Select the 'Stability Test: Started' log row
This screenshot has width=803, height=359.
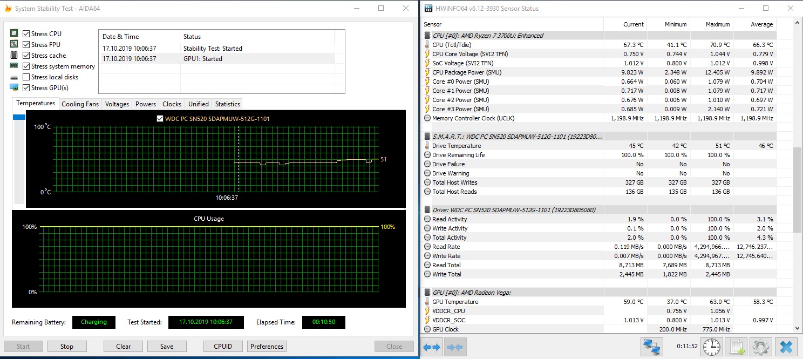coord(216,49)
